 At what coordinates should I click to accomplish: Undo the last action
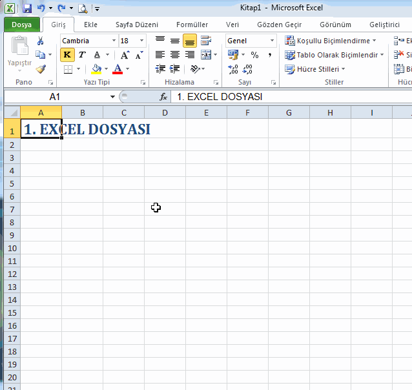coord(41,8)
